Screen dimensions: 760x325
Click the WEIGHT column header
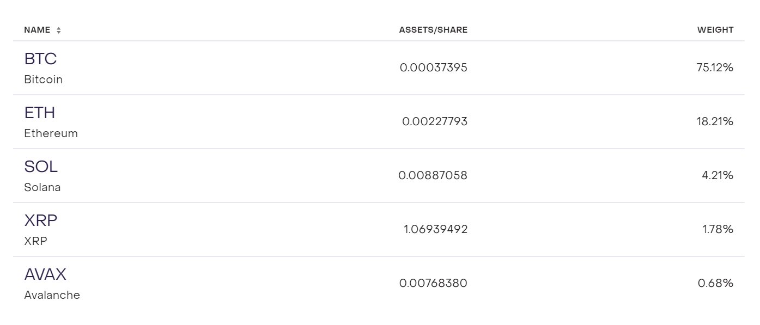click(715, 30)
